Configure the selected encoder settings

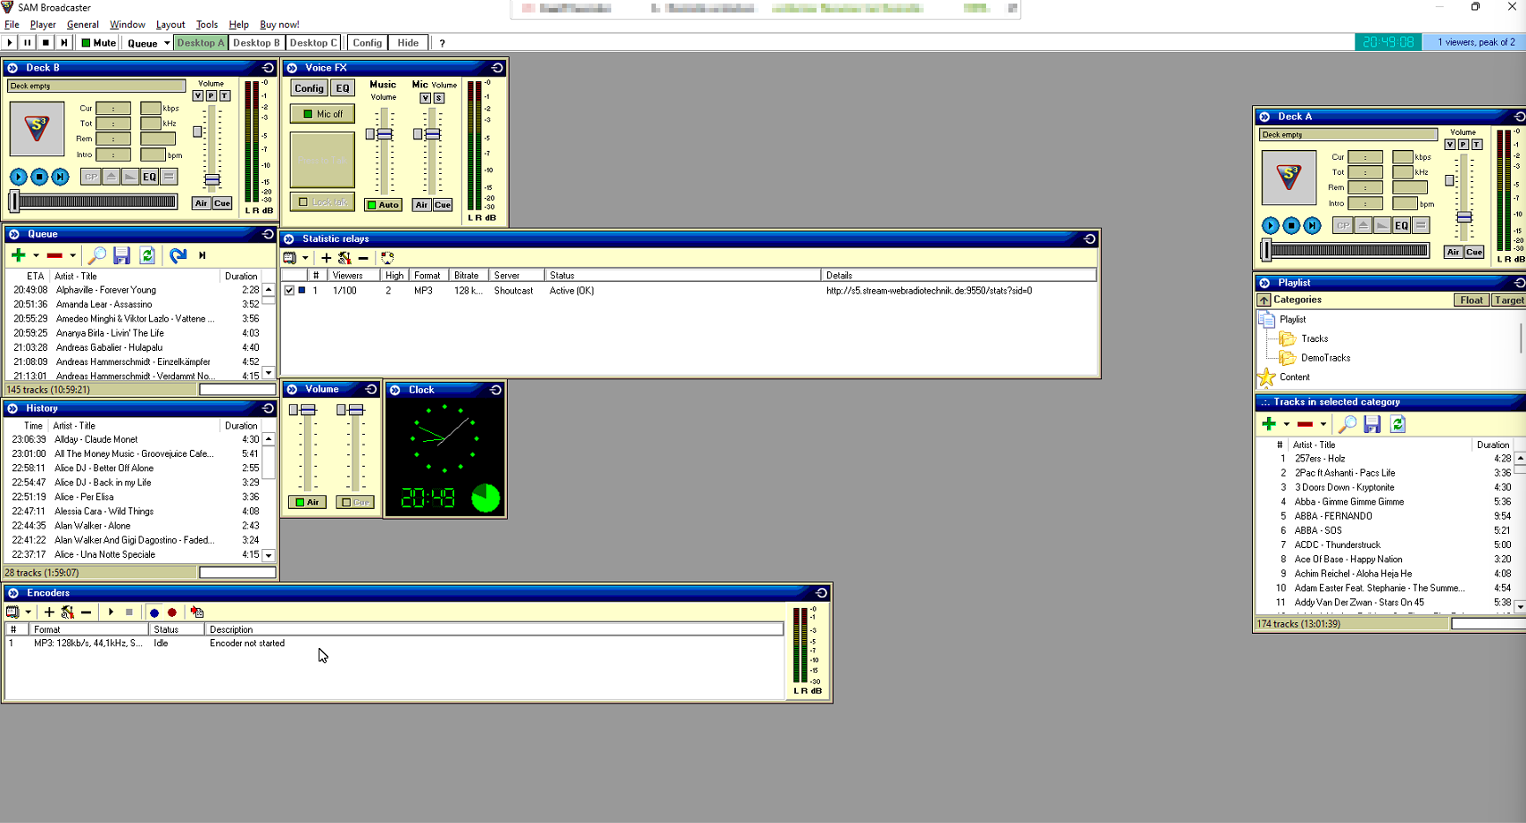tap(68, 612)
